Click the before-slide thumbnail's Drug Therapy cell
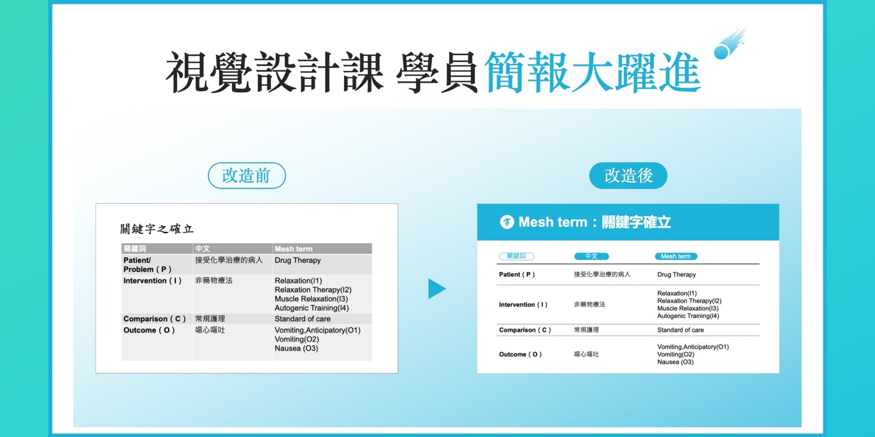Image resolution: width=875 pixels, height=437 pixels. (297, 260)
